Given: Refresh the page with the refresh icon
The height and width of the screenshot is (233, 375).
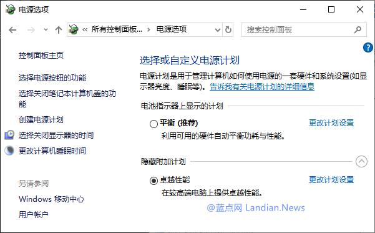Looking at the screenshot, I should [x=228, y=30].
